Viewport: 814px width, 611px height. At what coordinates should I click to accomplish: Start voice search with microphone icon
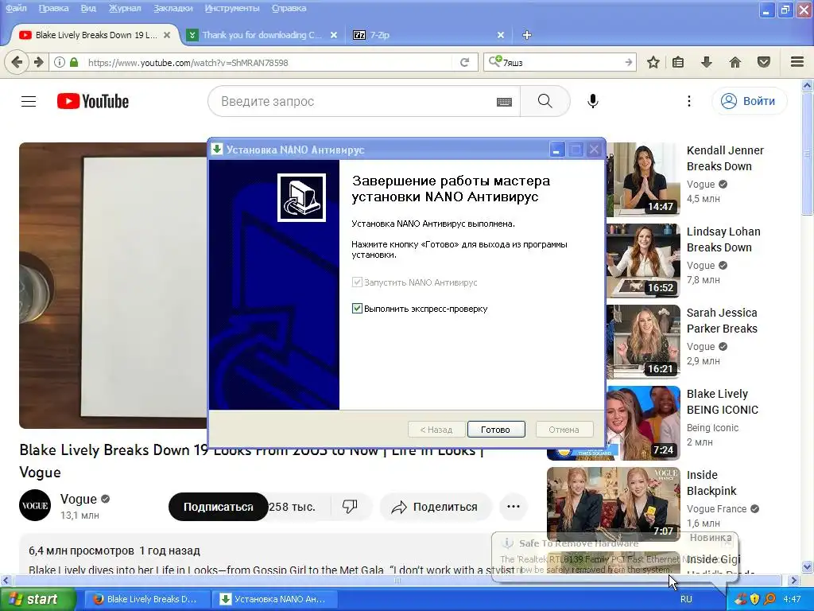[593, 101]
